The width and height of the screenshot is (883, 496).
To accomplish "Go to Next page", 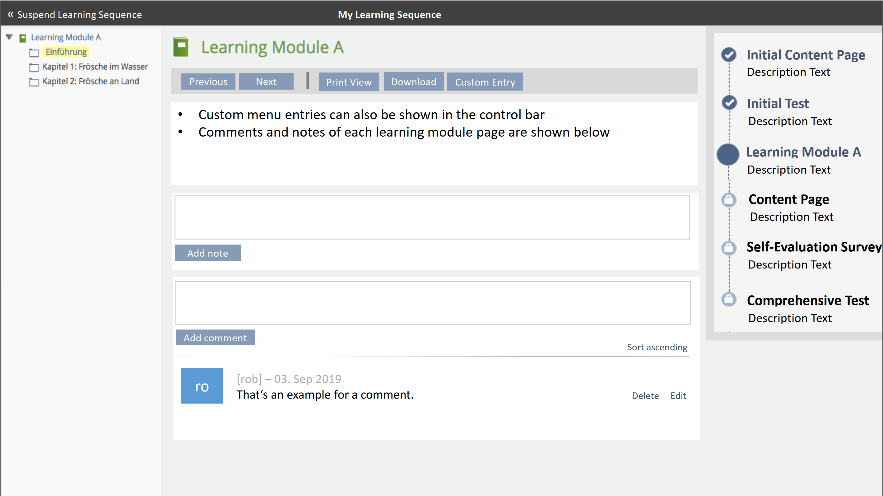I will click(266, 82).
